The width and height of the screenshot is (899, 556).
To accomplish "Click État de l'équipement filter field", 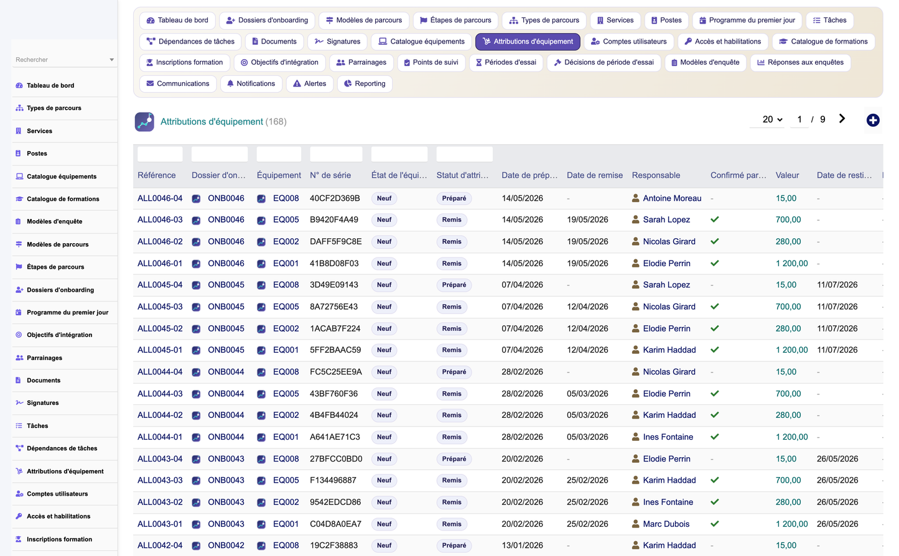I will click(399, 154).
